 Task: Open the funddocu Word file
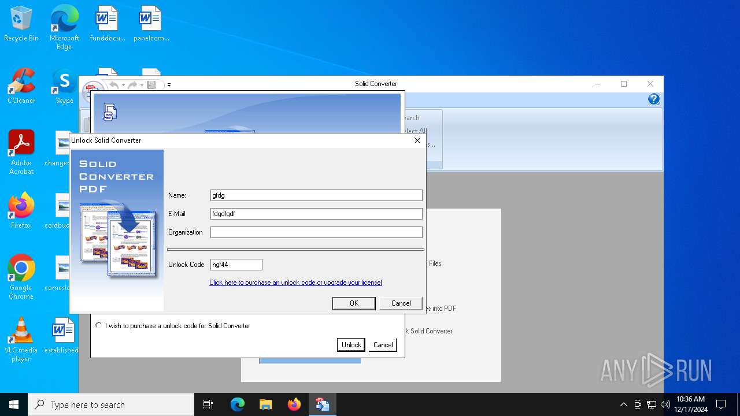108,24
